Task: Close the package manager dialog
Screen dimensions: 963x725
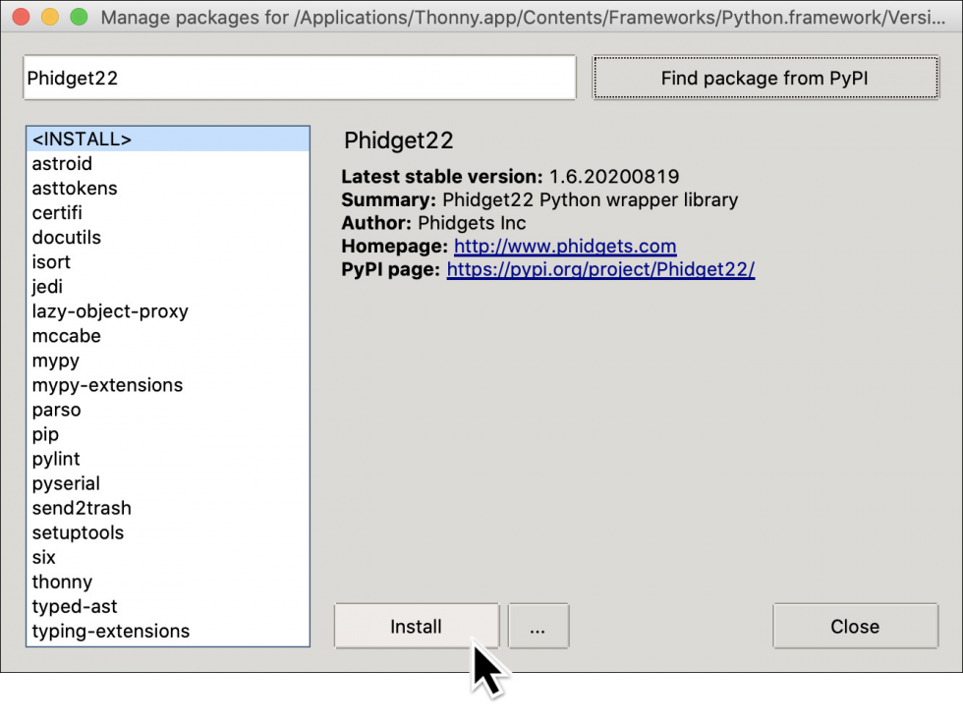Action: [854, 626]
